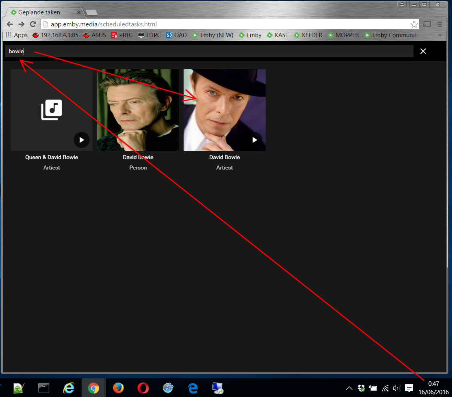Open the Chrome hamburger menu
452x397 pixels.
tap(440, 24)
